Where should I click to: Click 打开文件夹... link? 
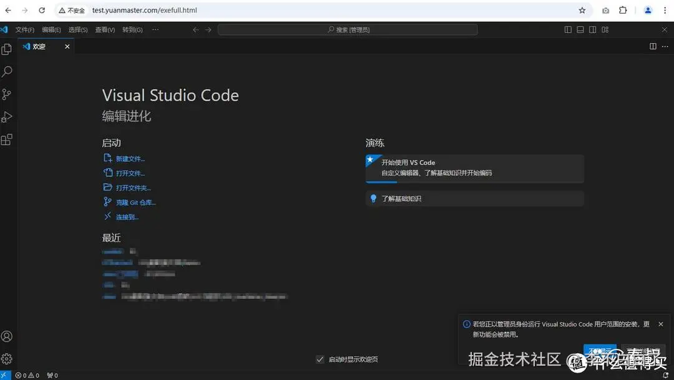[134, 188]
